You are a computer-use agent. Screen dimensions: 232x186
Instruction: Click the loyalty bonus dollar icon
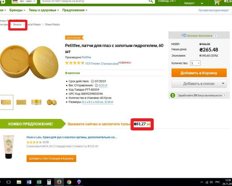coord(173,95)
